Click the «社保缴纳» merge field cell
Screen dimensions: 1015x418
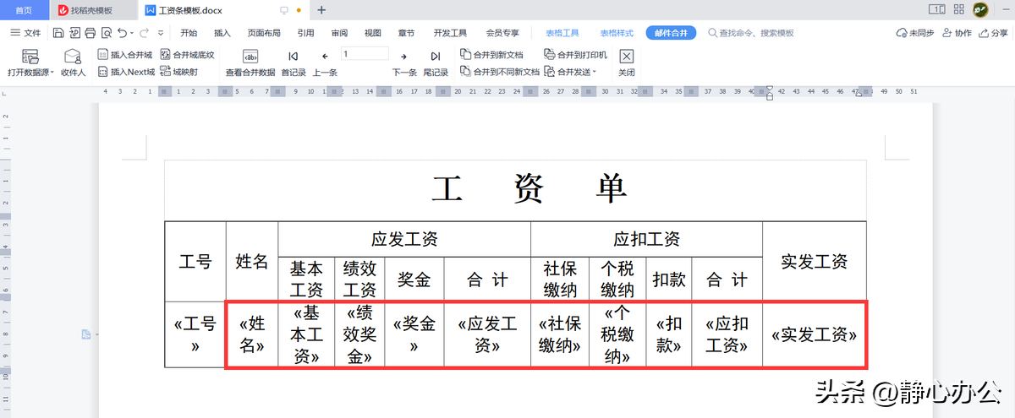tap(560, 335)
